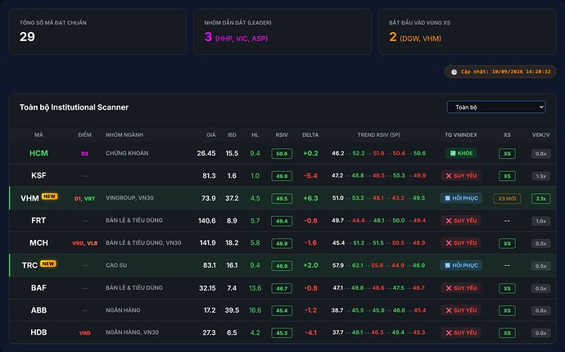Click the XS tag in ABB row
This screenshot has width=565, height=352.
coord(507,310)
